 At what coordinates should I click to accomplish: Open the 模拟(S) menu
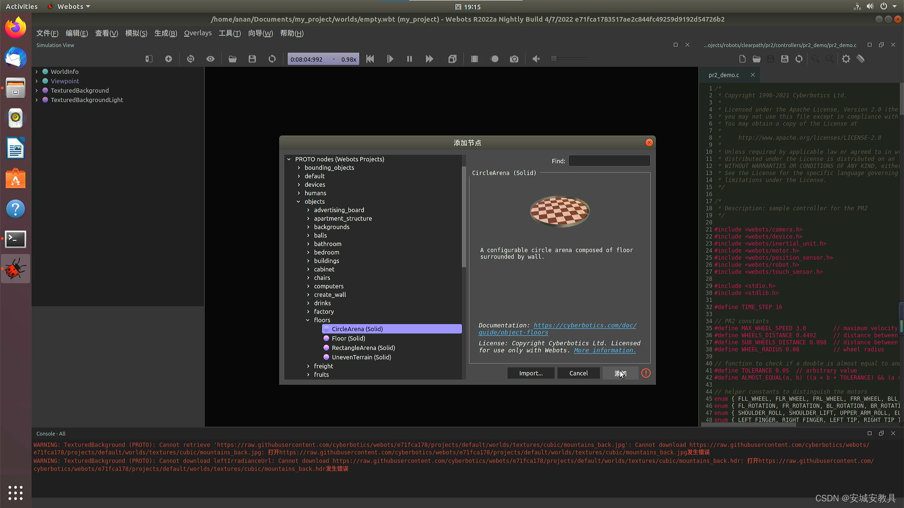click(136, 33)
